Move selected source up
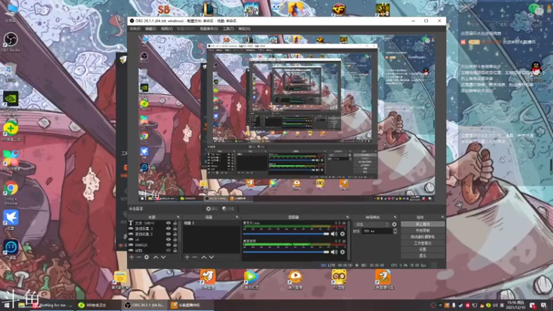The image size is (553, 311). pyautogui.click(x=156, y=257)
